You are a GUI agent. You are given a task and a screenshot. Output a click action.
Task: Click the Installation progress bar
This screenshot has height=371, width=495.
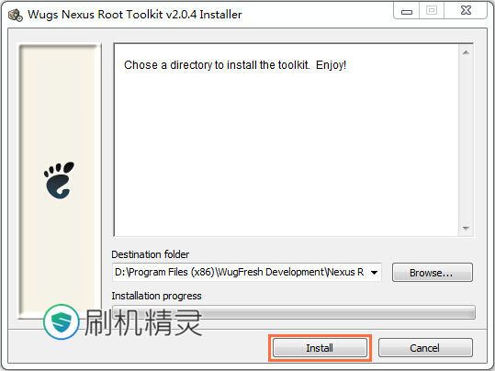point(294,312)
